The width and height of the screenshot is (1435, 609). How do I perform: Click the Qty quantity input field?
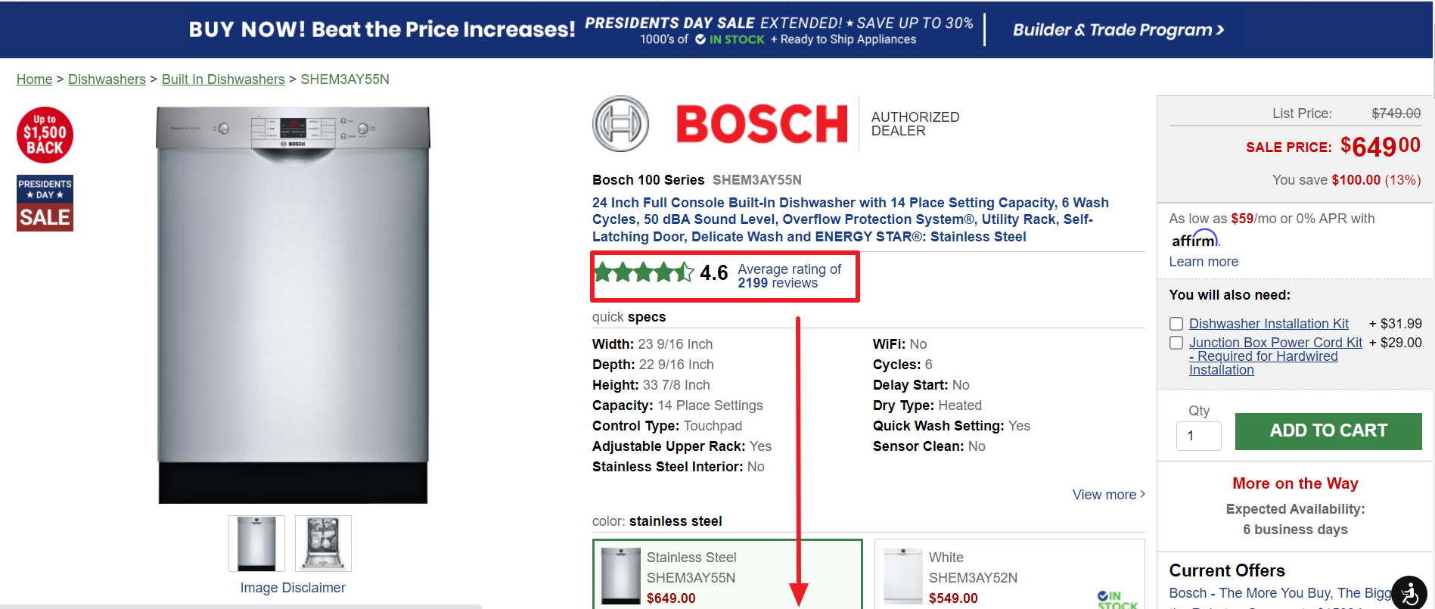(1198, 436)
